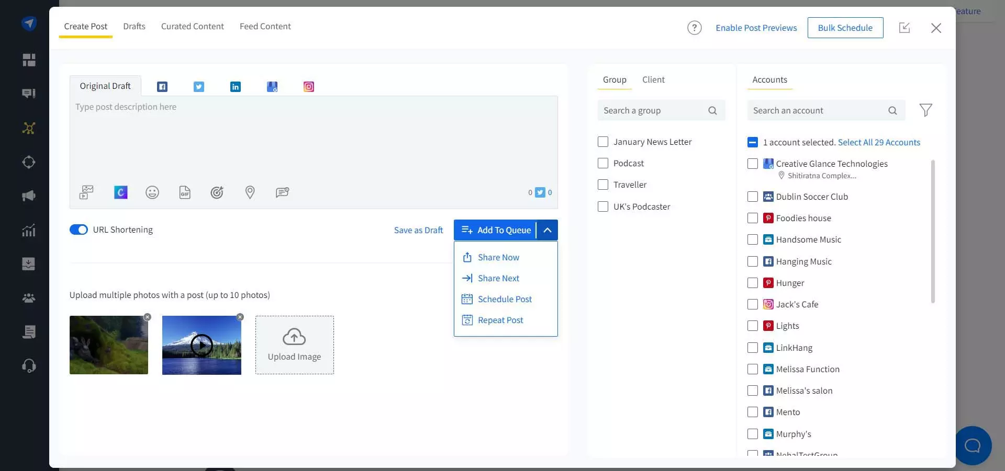Screen dimensions: 1005x471
Task: Remove the mountain lake video thumbnail
Action: click(240, 317)
